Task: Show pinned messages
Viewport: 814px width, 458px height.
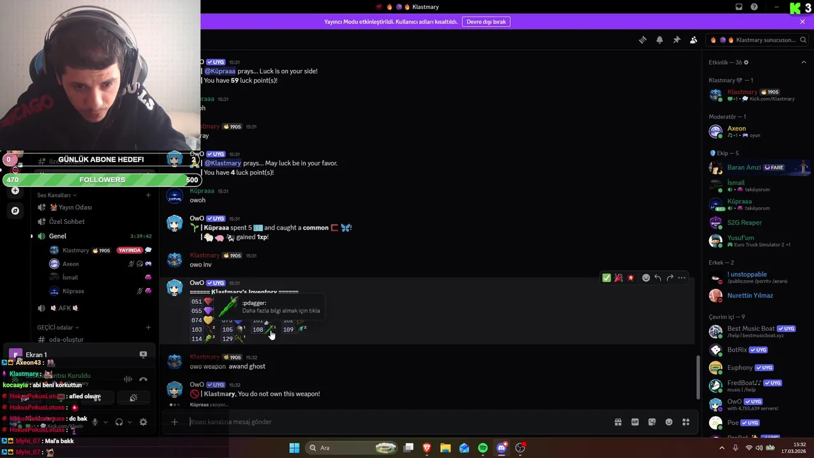Action: point(677,39)
